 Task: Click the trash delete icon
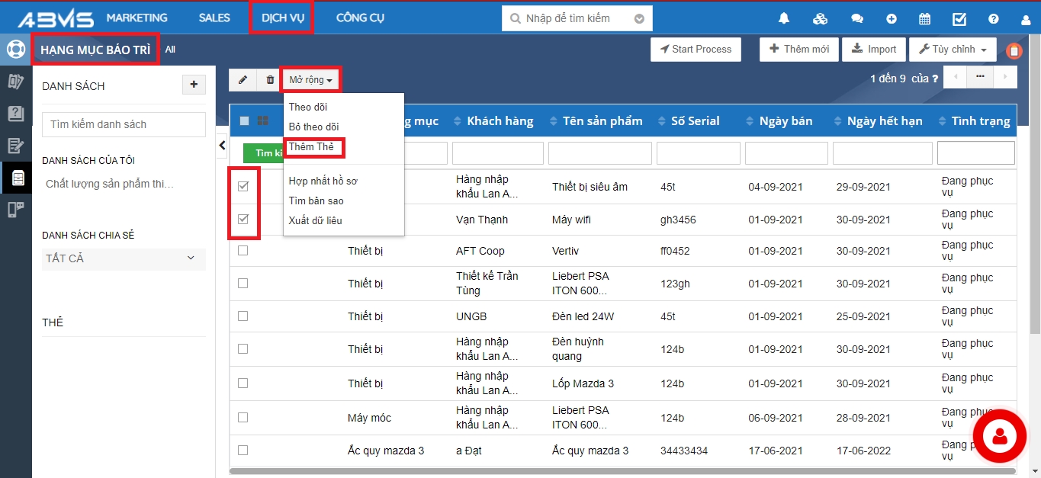pyautogui.click(x=270, y=79)
